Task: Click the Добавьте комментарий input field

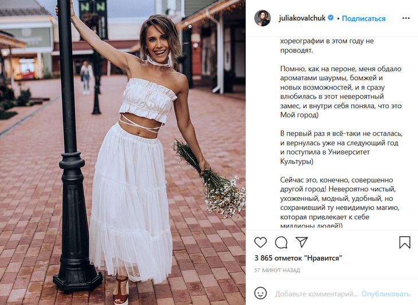Action: (x=317, y=294)
